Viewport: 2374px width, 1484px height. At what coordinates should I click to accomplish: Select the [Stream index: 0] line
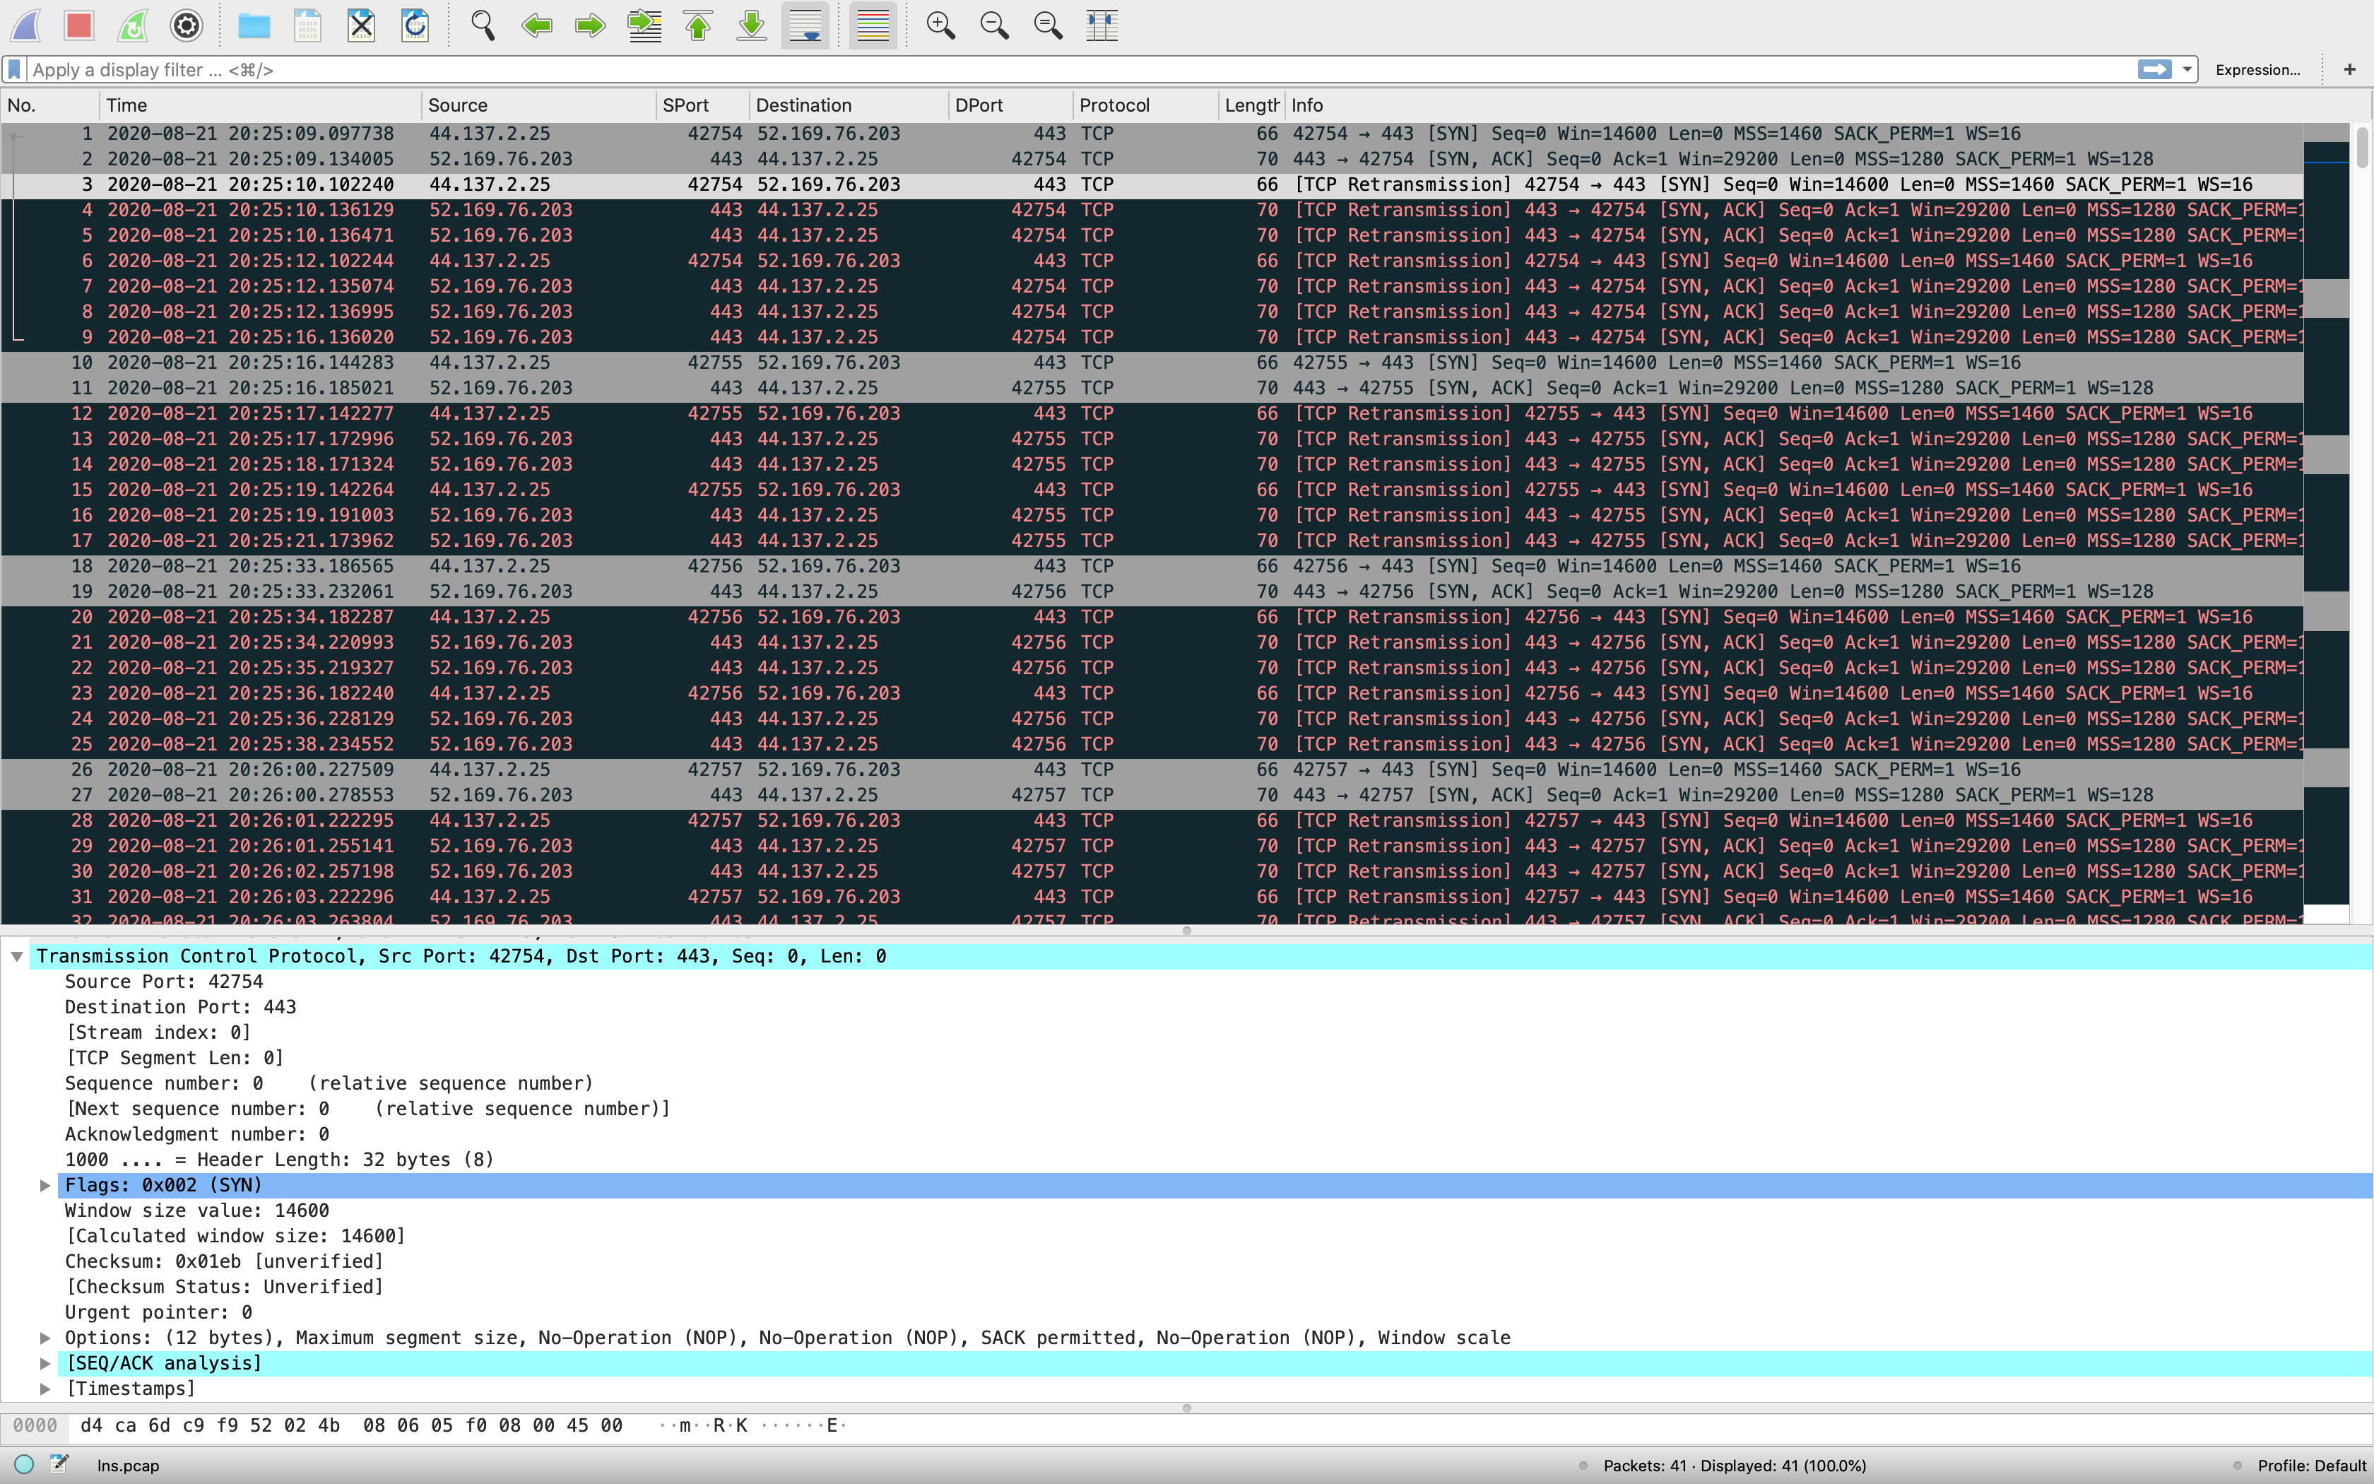158,1032
